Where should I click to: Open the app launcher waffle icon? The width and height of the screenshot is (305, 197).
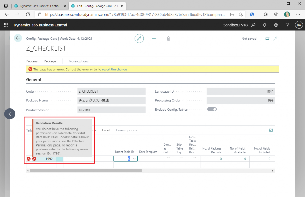(x=6, y=25)
